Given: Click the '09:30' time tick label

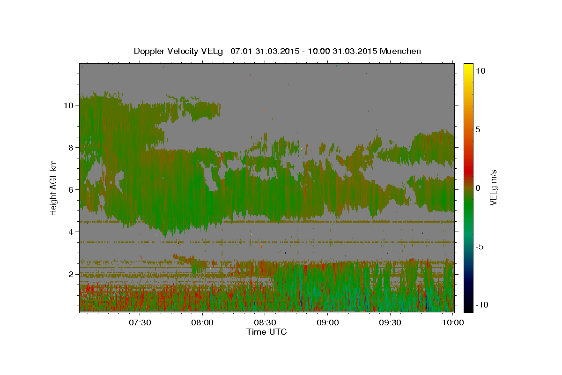Looking at the screenshot, I should pos(391,322).
